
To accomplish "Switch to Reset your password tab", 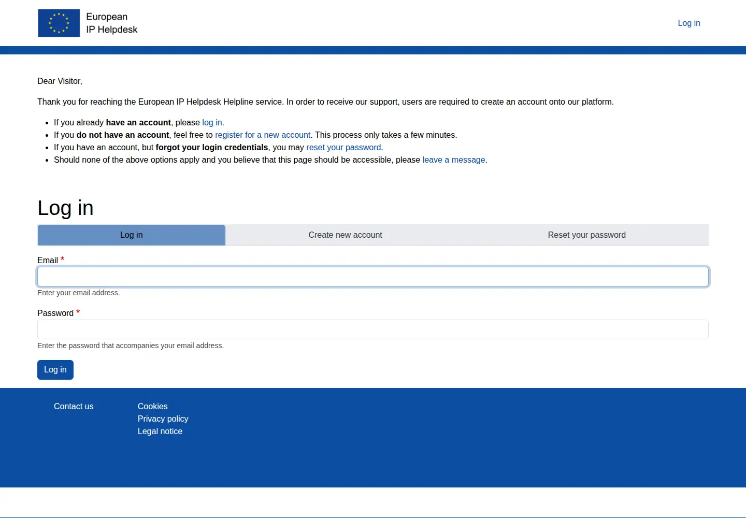I will 587,235.
